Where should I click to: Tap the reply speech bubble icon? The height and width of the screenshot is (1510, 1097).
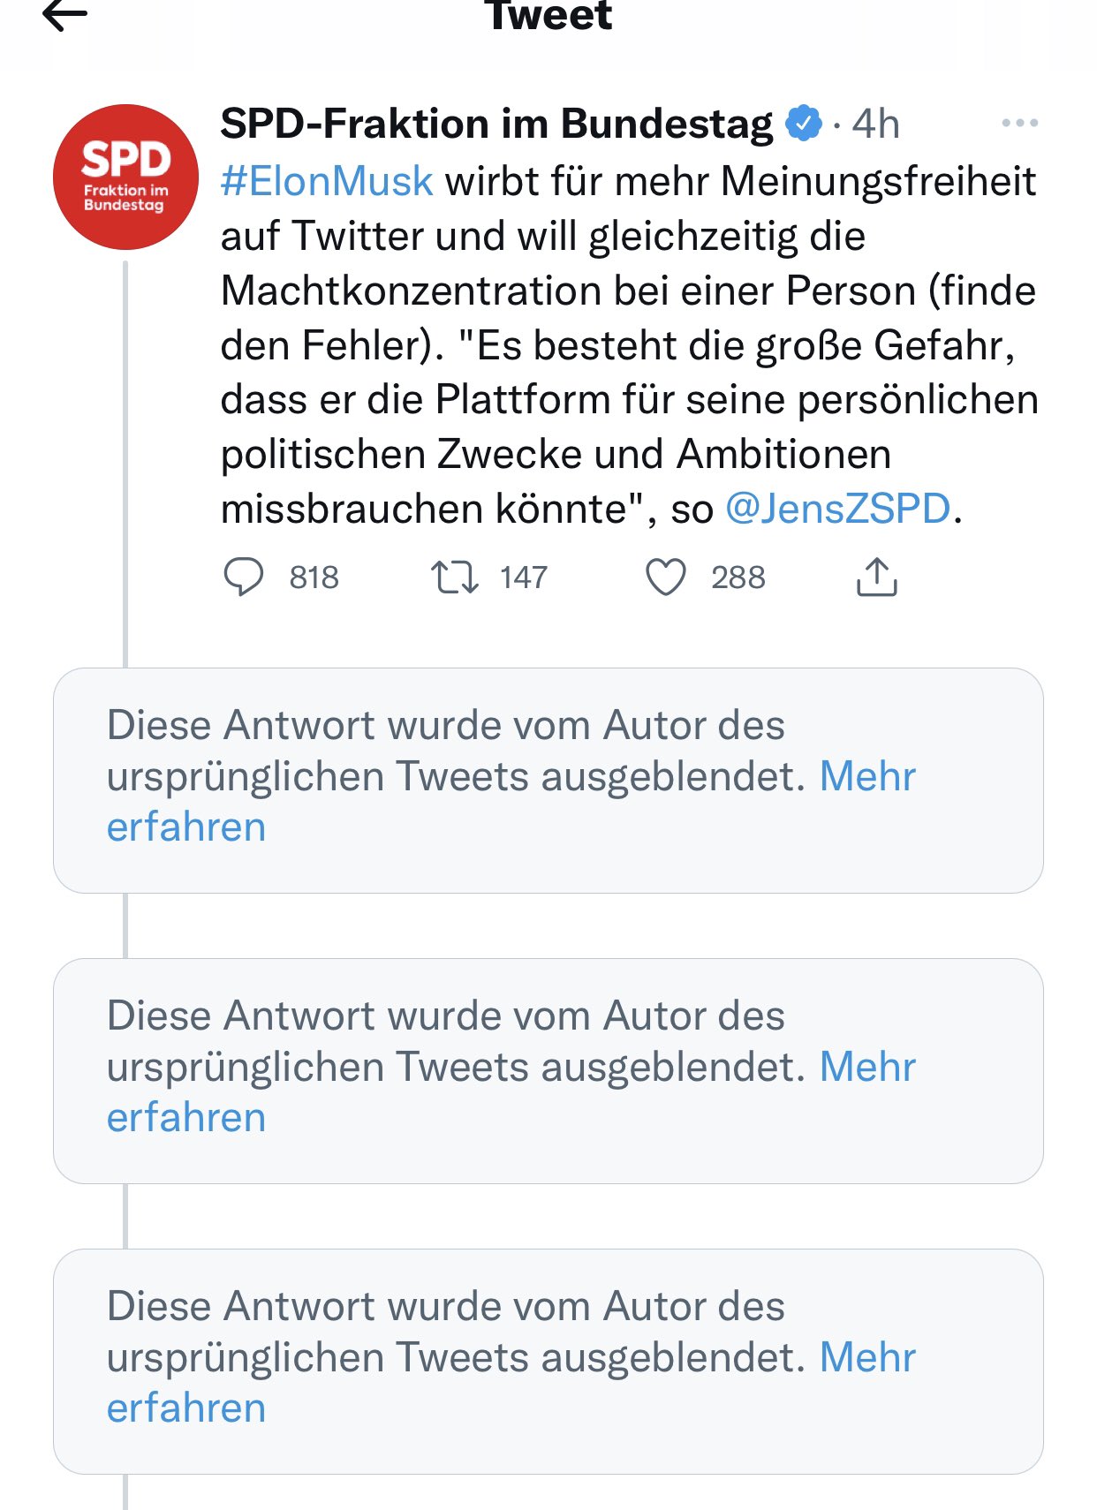tap(243, 578)
